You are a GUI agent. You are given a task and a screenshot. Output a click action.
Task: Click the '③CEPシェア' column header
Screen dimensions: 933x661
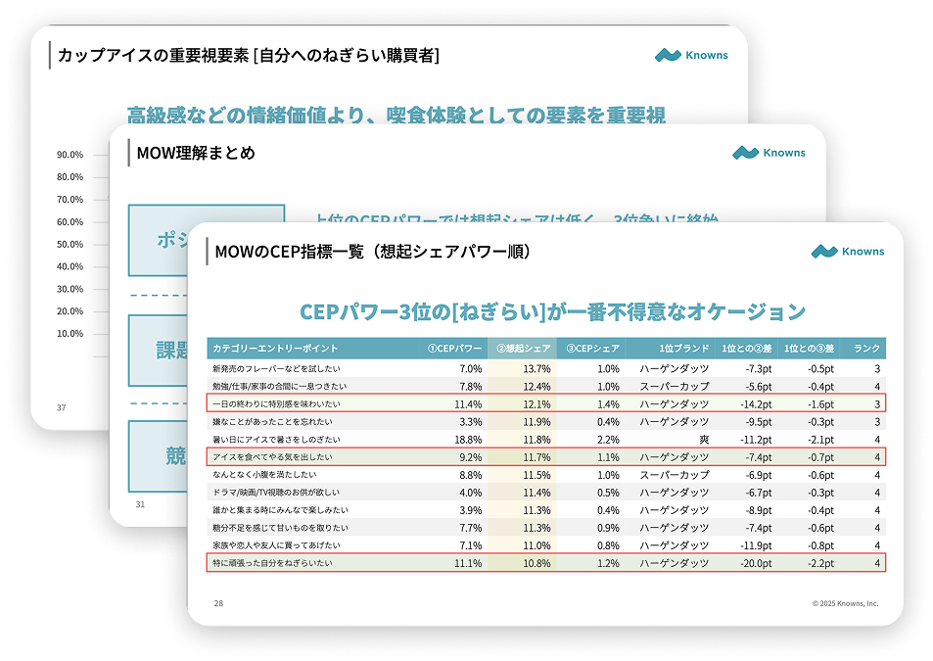coord(592,349)
